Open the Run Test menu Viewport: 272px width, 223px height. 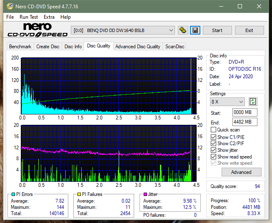pyautogui.click(x=29, y=17)
